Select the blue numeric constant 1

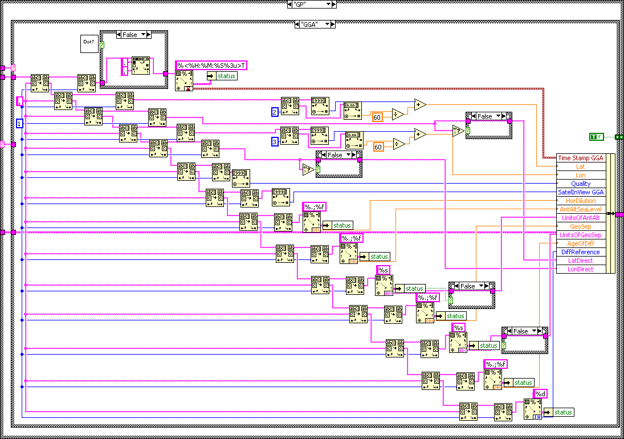pyautogui.click(x=19, y=124)
